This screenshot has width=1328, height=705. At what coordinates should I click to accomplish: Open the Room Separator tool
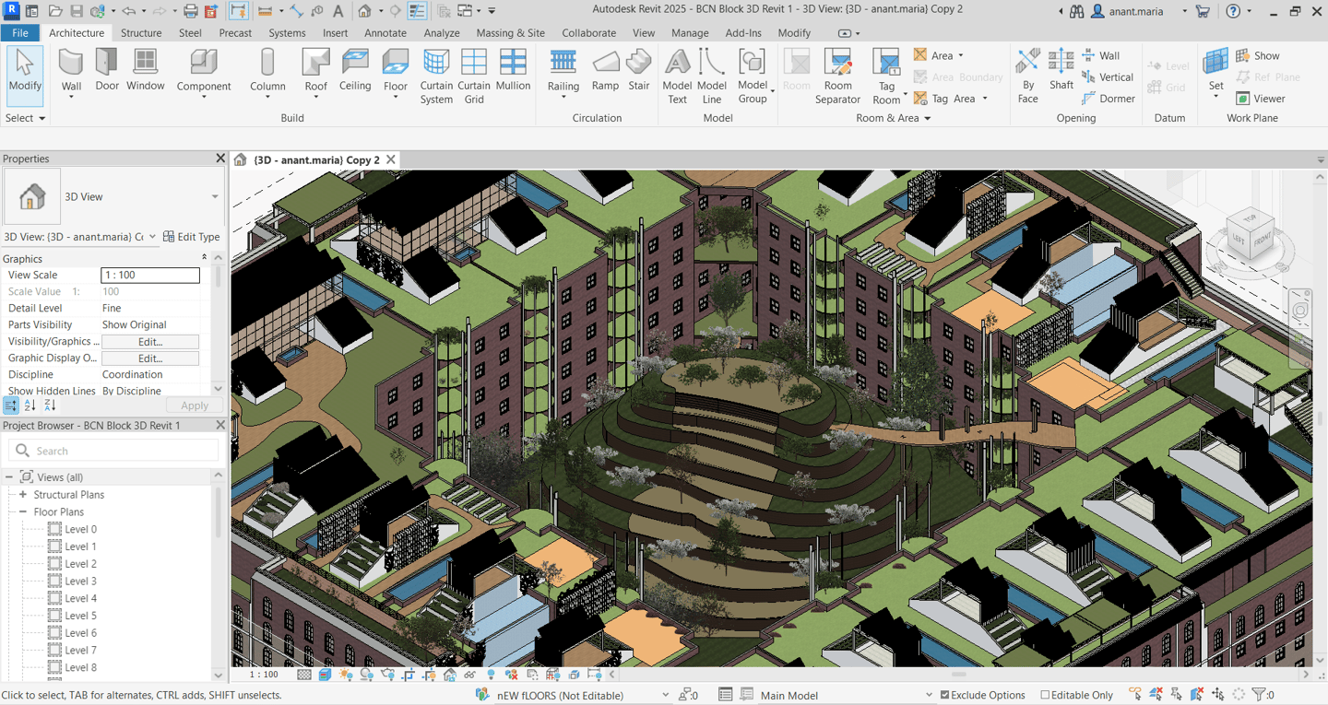coord(837,65)
